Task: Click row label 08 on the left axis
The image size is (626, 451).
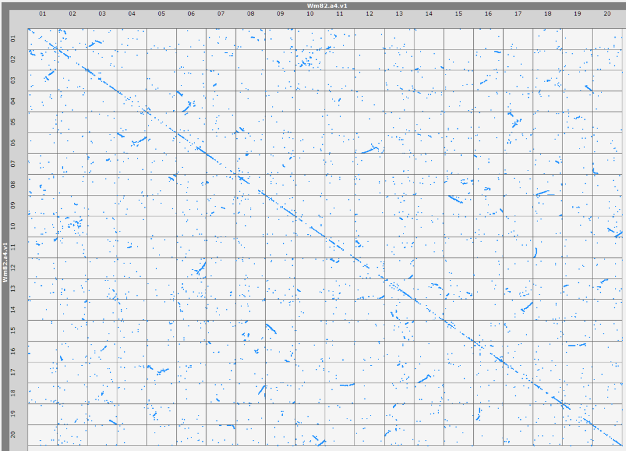Action: pyautogui.click(x=13, y=185)
